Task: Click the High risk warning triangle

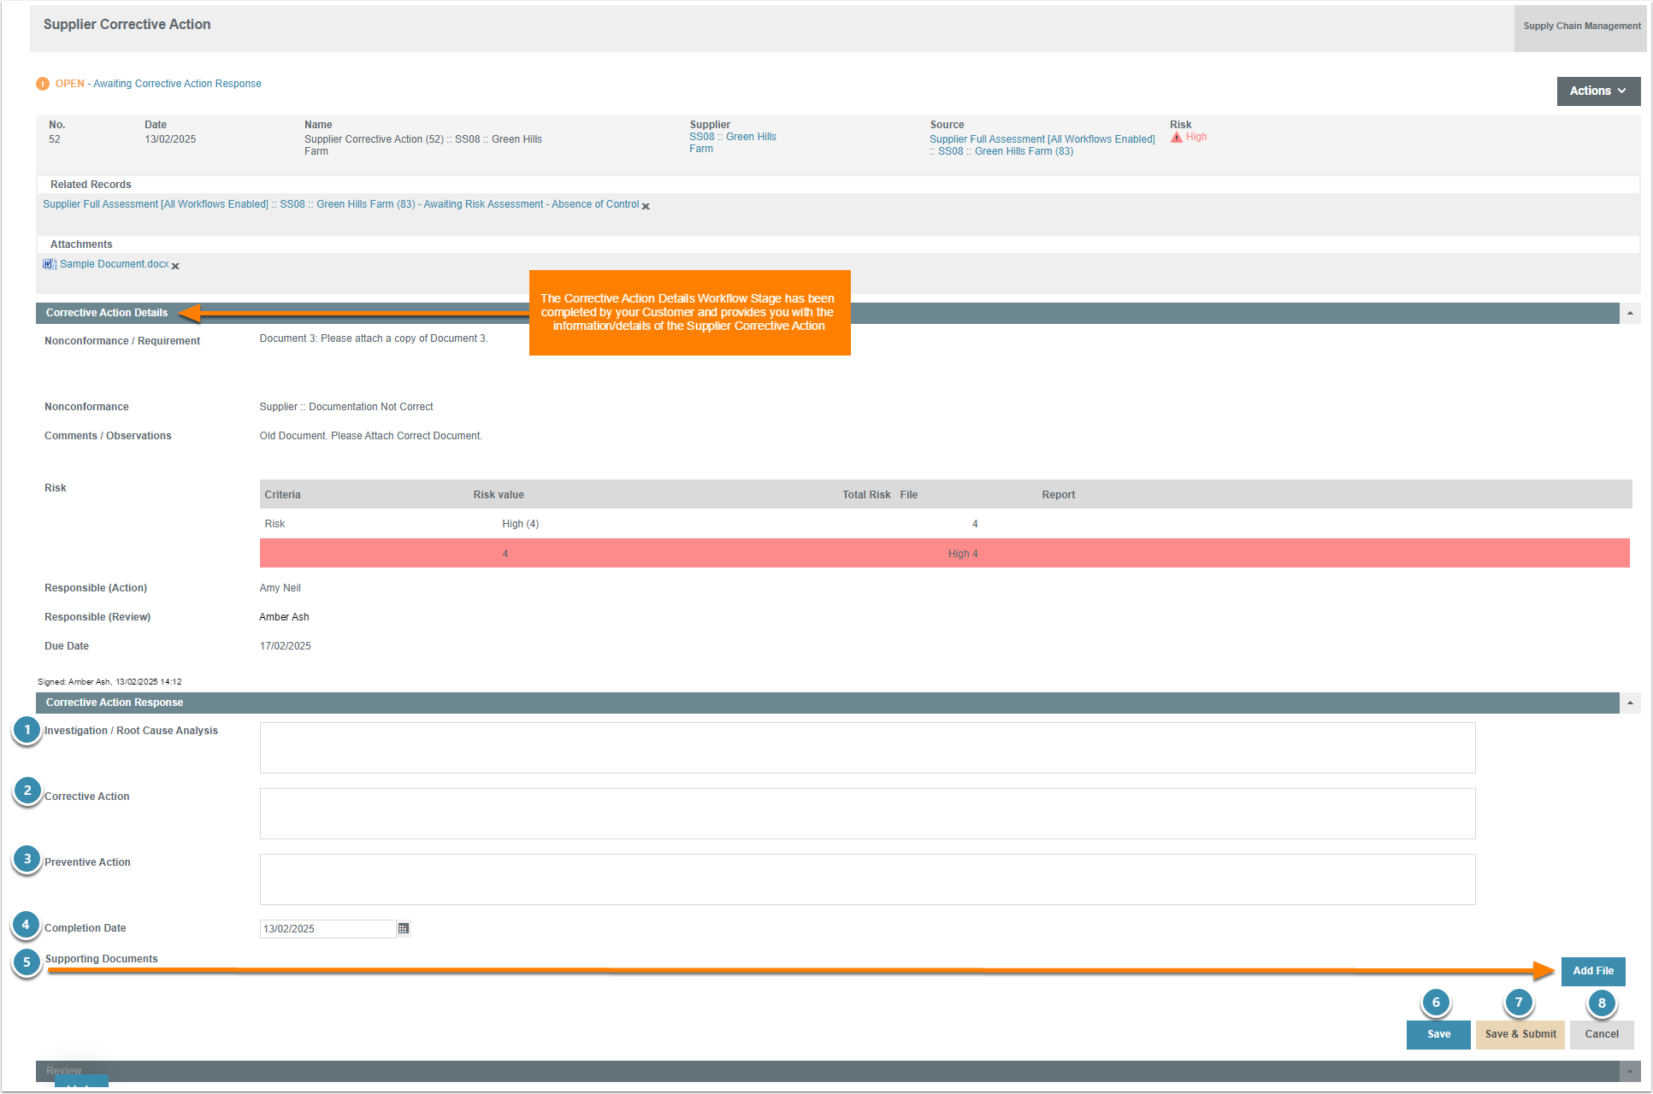Action: pyautogui.click(x=1177, y=137)
